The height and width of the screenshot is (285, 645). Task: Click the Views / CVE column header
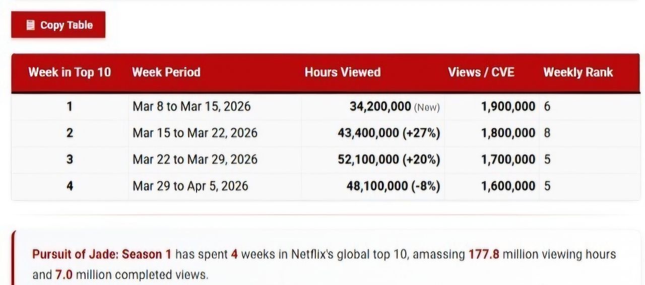click(x=481, y=72)
